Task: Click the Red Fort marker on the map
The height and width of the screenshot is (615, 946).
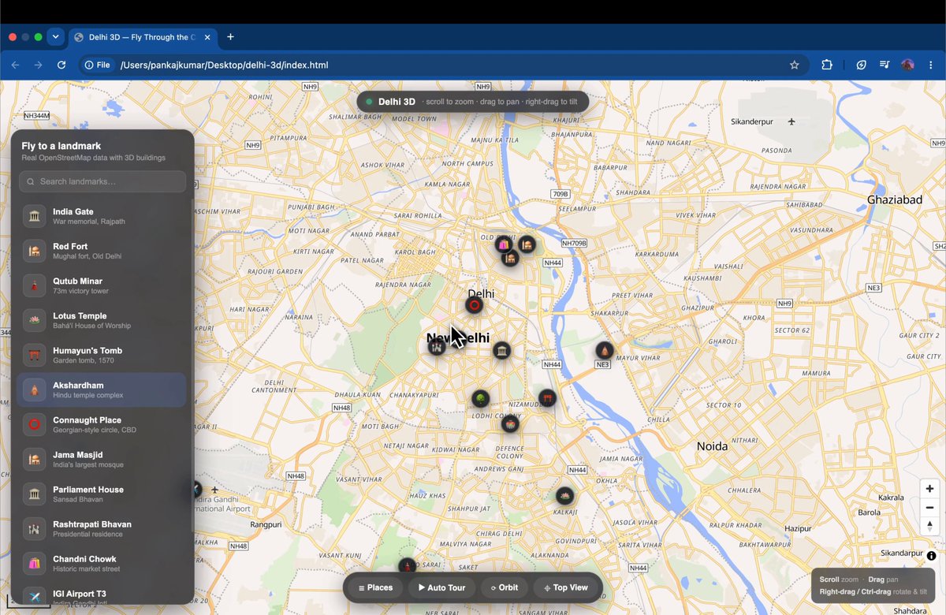Action: click(x=527, y=244)
